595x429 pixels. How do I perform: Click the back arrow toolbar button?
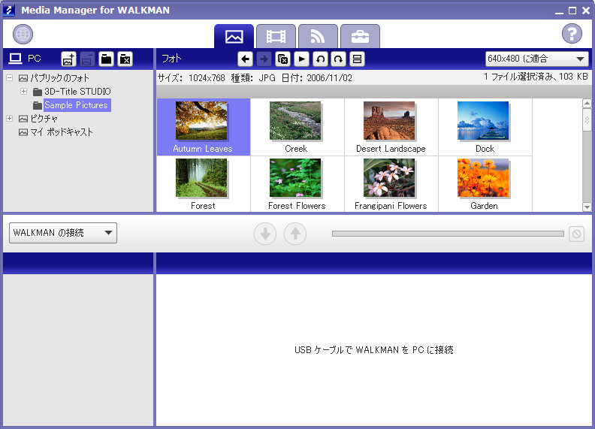coord(246,59)
